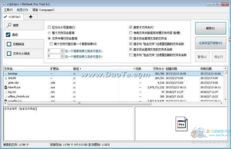
Task: Check 每个文件只显示第一个搜索结果(O)
Action: coord(51,44)
